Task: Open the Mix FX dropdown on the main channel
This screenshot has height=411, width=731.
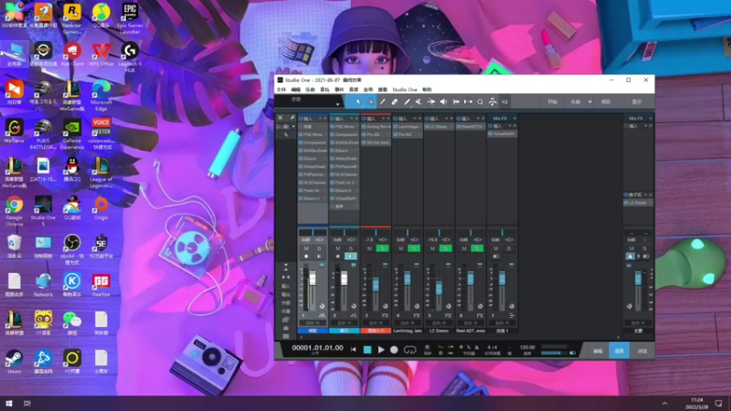Action: tap(650, 119)
